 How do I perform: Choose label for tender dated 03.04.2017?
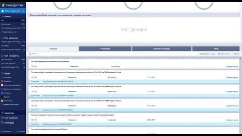click(232, 120)
